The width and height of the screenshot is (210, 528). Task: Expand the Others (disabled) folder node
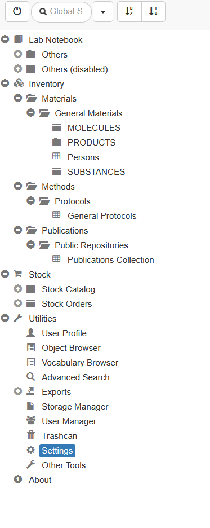pyautogui.click(x=18, y=69)
